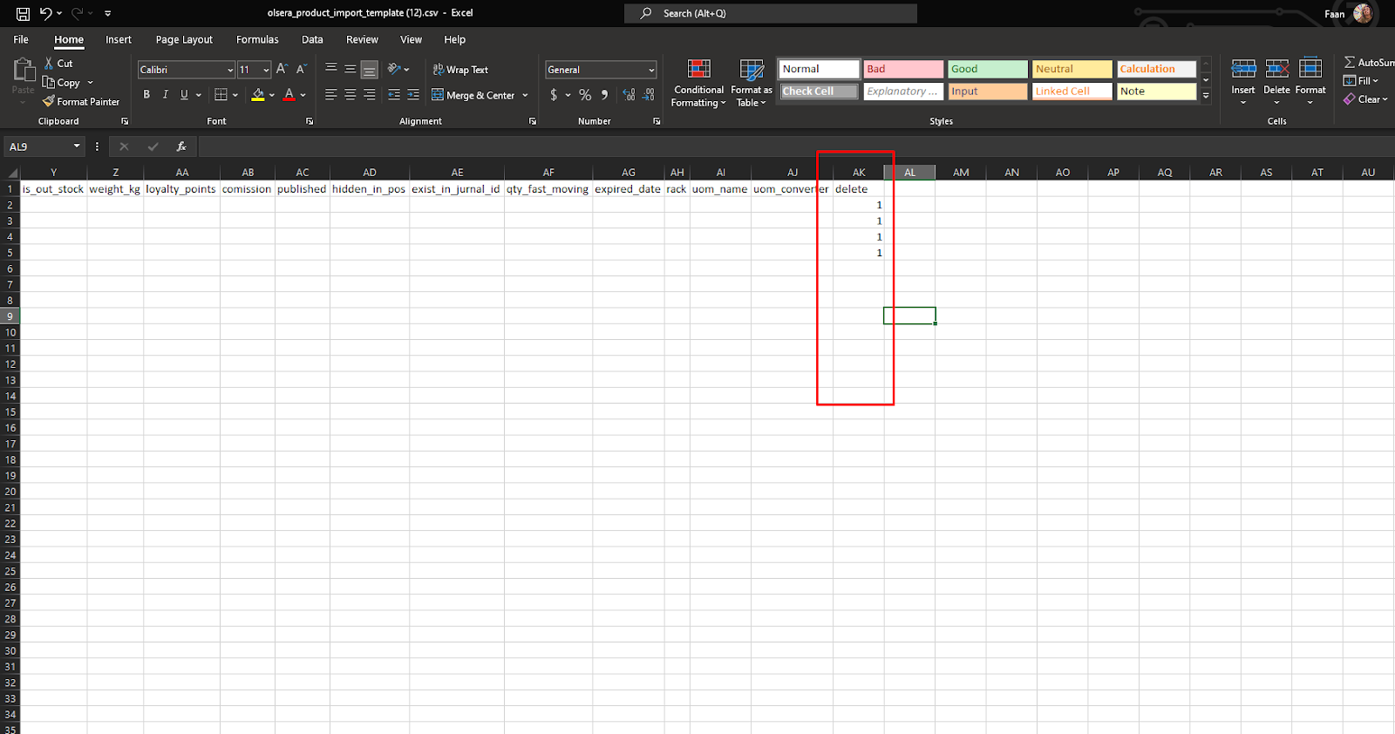The height and width of the screenshot is (734, 1395).
Task: Apply the fill color bucket
Action: (257, 95)
